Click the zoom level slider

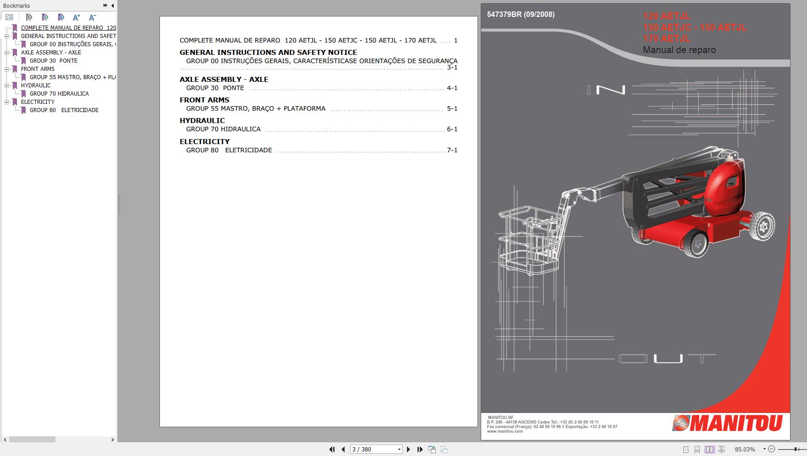[796, 449]
